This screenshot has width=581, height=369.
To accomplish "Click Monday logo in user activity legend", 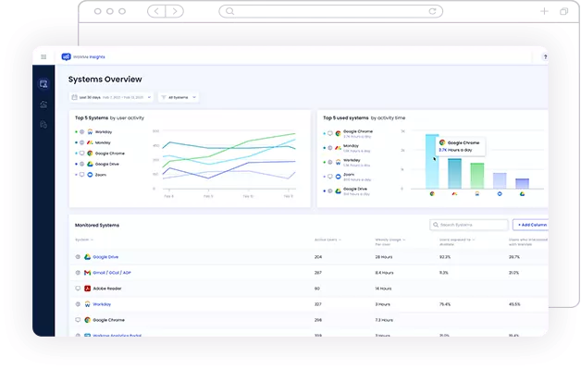I will [90, 142].
